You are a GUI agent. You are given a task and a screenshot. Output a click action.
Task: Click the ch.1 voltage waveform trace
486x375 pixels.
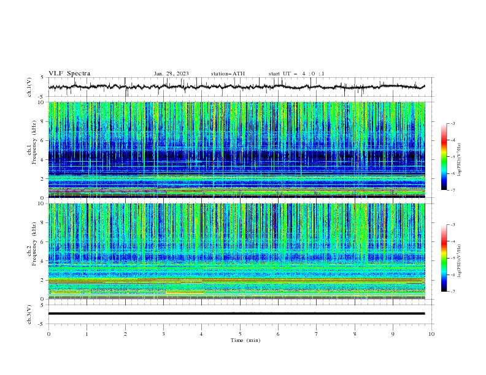coord(236,87)
